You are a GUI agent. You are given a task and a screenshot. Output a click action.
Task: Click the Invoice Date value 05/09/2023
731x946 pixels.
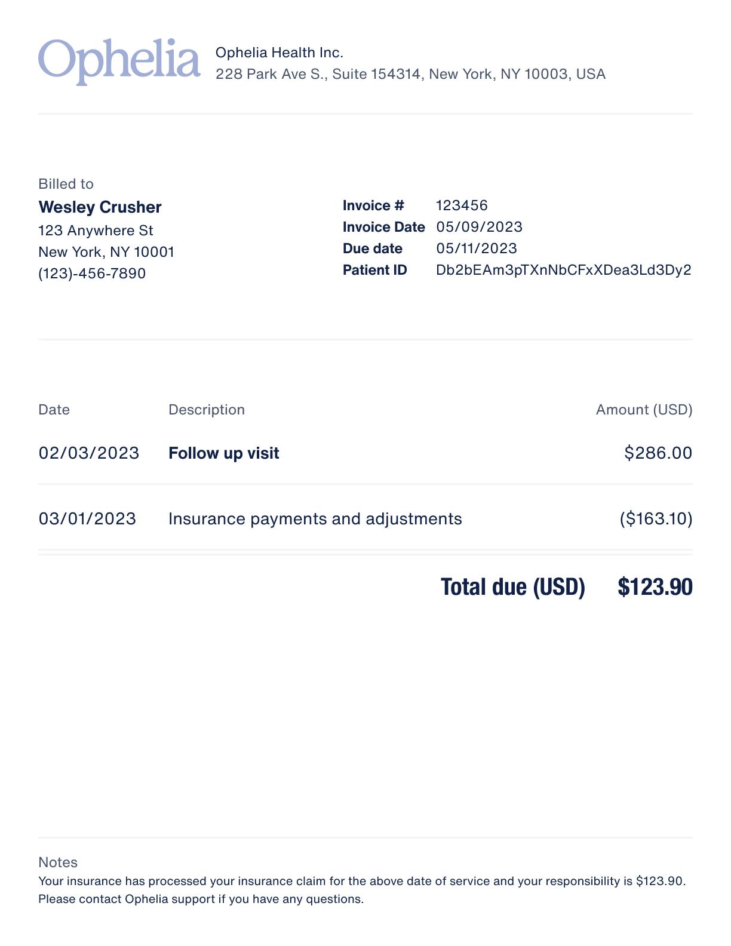(479, 227)
